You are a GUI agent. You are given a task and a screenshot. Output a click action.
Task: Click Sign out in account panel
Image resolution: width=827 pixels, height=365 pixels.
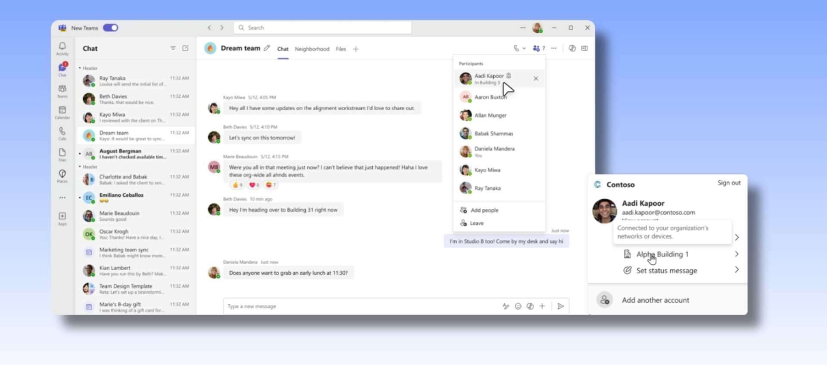click(729, 183)
